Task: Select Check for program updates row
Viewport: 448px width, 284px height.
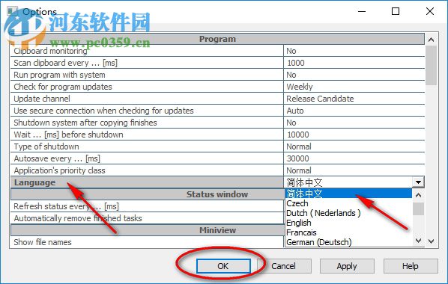Action: tap(147, 87)
